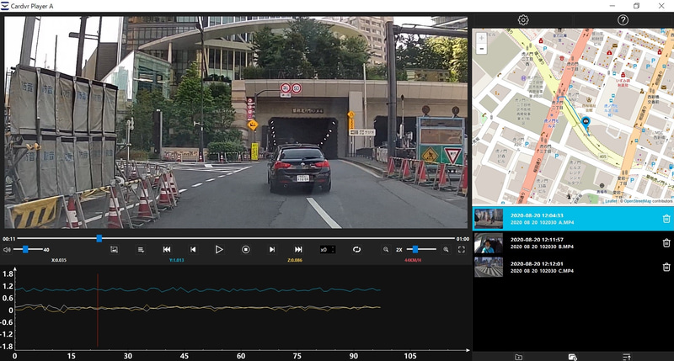This screenshot has width=674, height=361.
Task: Zoom out the map with minus button
Action: (x=481, y=49)
